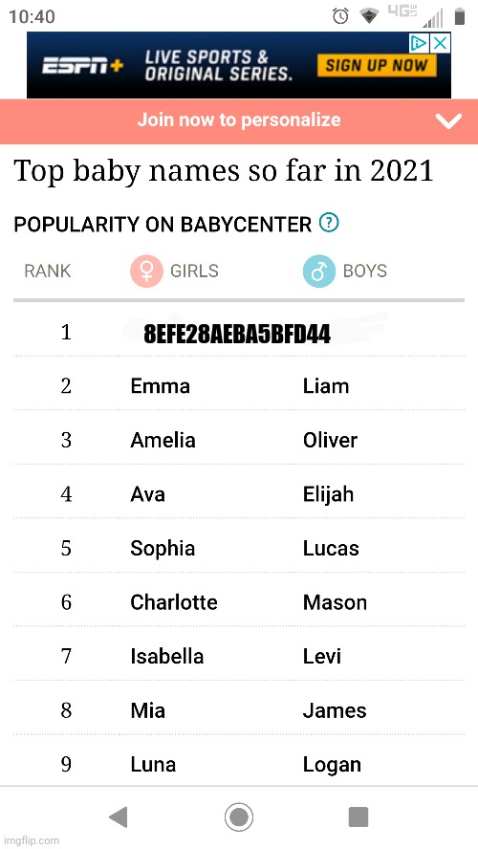
Task: Tap the popularity help question mark icon
Action: 329,223
